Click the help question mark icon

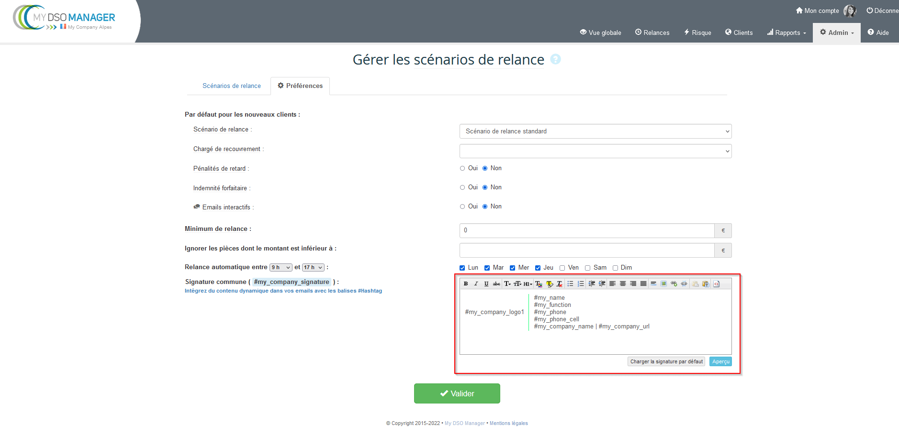coord(555,59)
